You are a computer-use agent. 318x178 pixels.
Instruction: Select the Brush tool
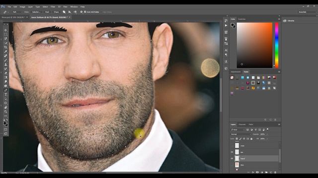pos(5,60)
